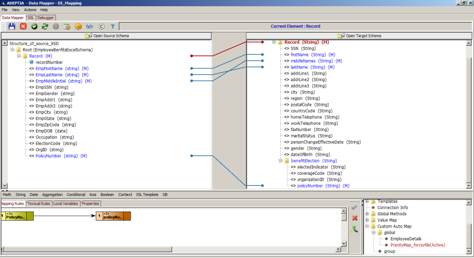Select the Connection Info item
Viewport: 474px width, 258px height.
point(392,207)
